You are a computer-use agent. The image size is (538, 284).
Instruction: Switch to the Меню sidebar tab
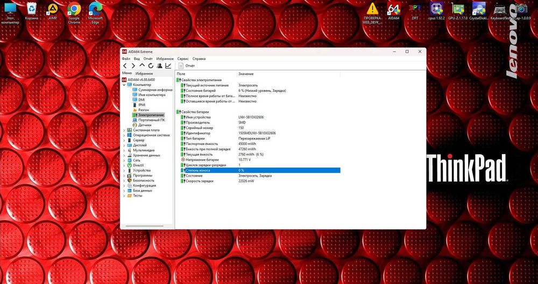pyautogui.click(x=126, y=74)
